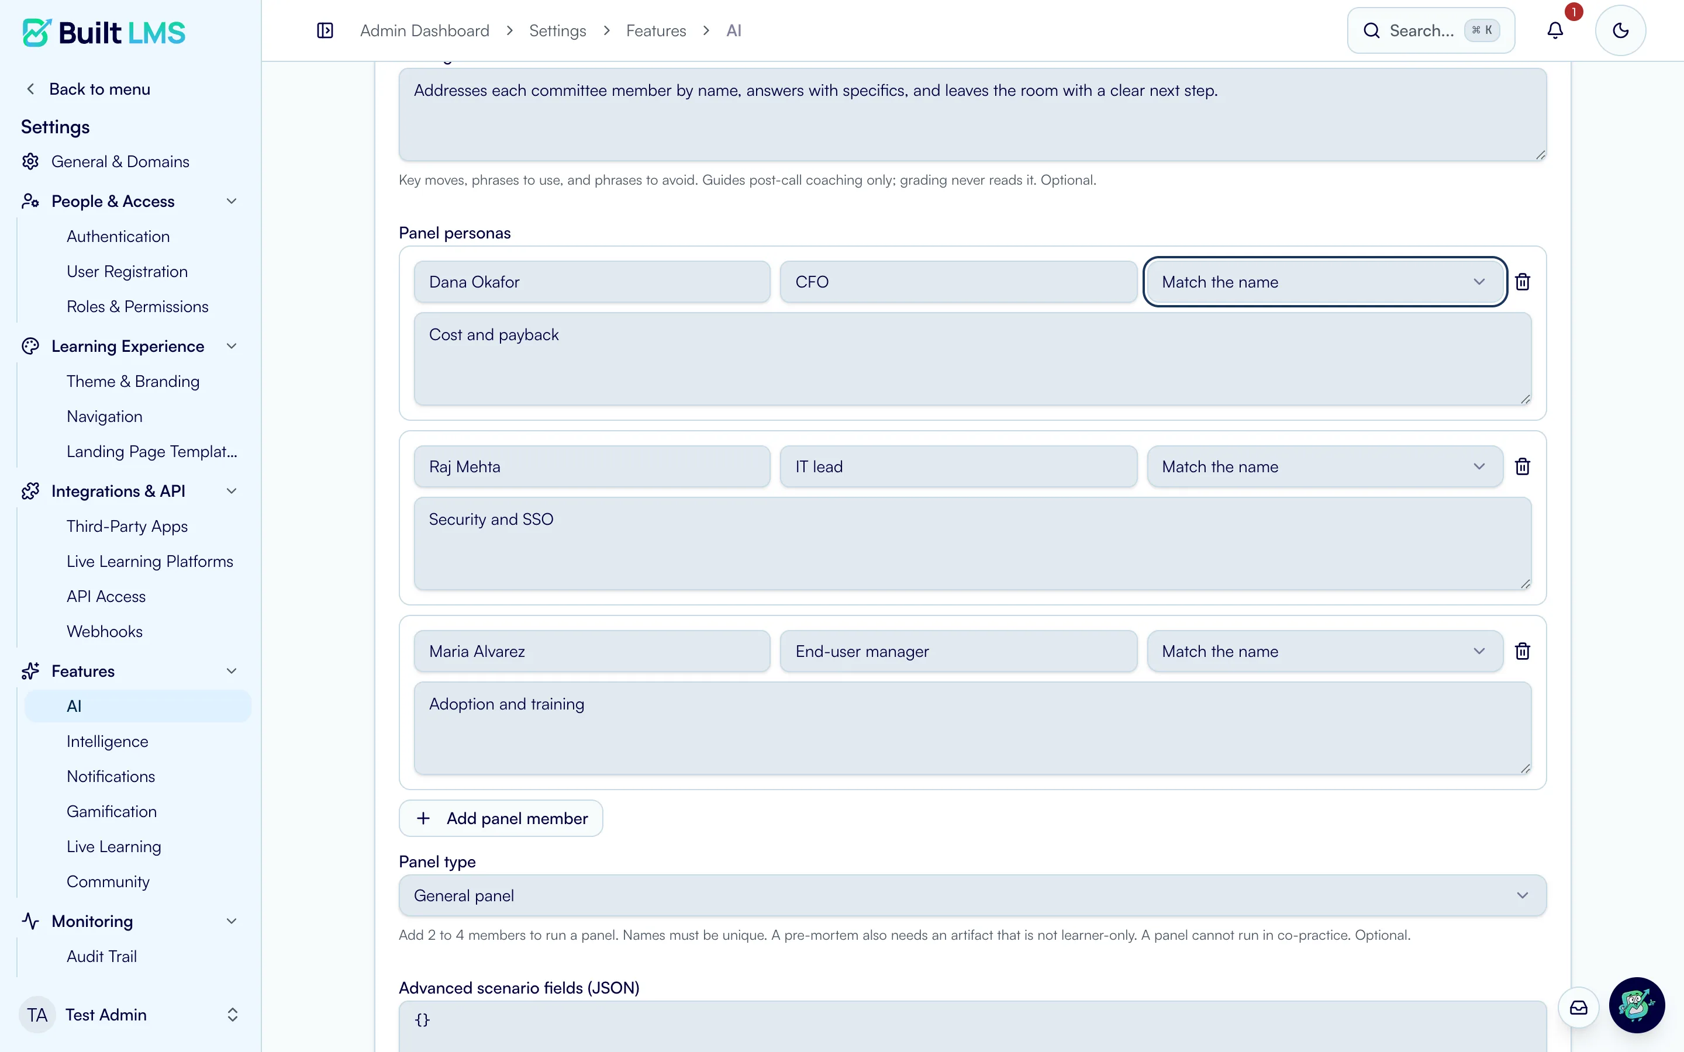Viewport: 1684px width, 1052px height.
Task: Click the Features sparkle icon
Action: 30,671
